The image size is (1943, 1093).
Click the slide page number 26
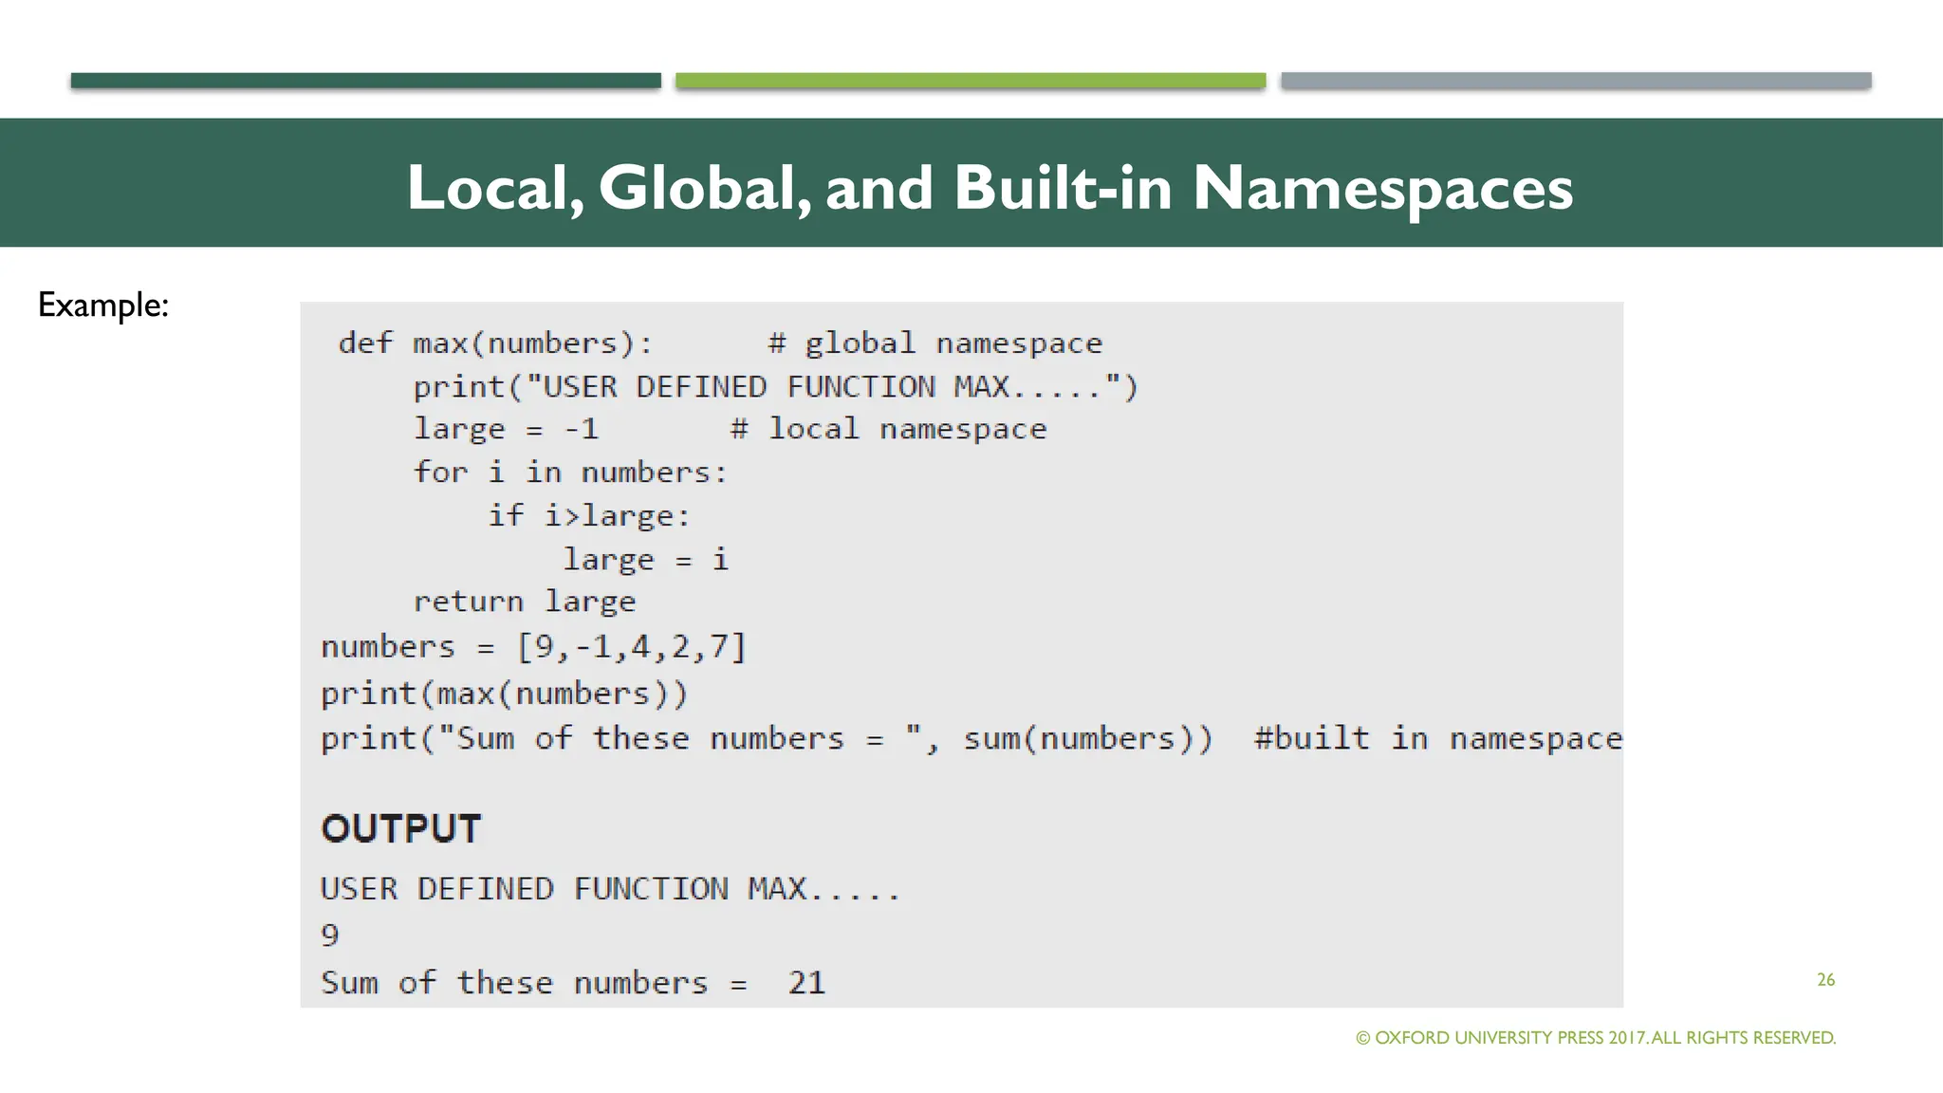[1825, 979]
